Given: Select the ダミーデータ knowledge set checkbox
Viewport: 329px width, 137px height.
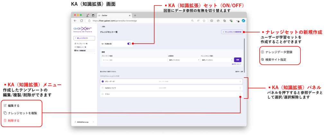Looking at the screenshot, I should tap(102, 81).
